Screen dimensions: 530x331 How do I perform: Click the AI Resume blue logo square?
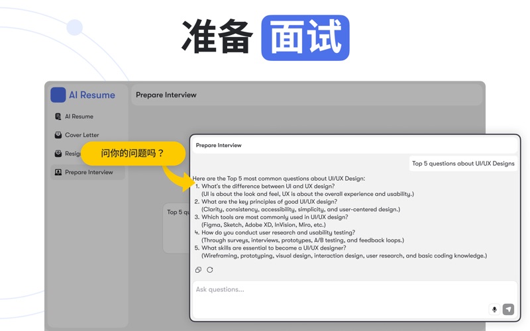point(58,95)
